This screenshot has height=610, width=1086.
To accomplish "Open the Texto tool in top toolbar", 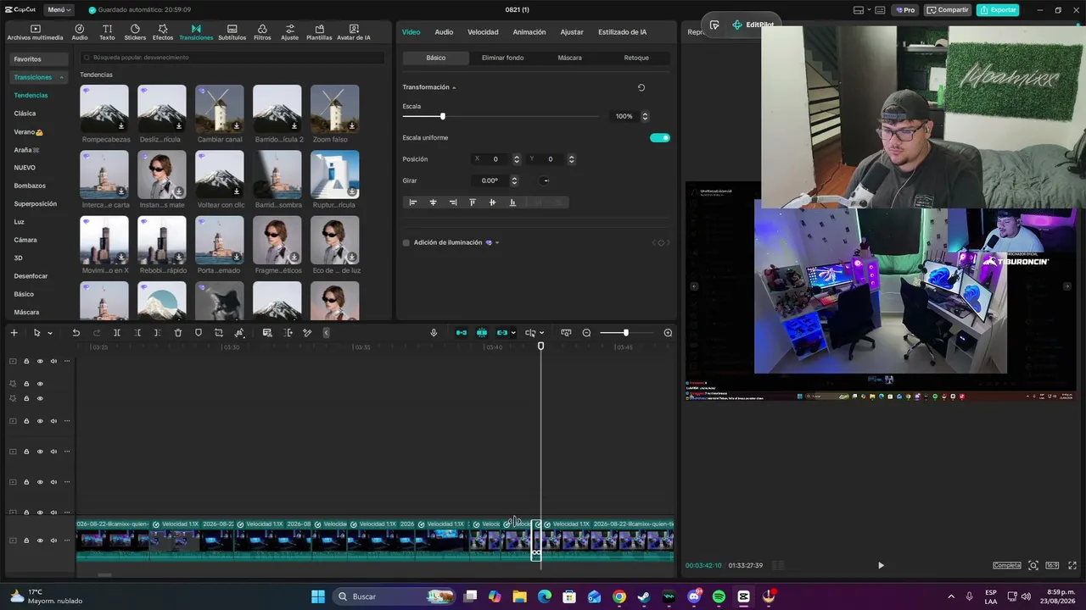I will (107, 32).
